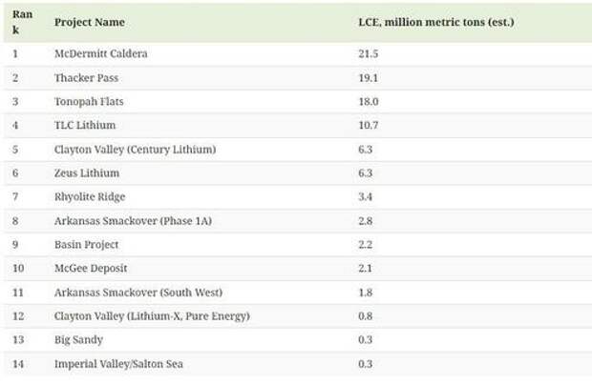
Task: Click the Basin Project cell
Action: [87, 244]
